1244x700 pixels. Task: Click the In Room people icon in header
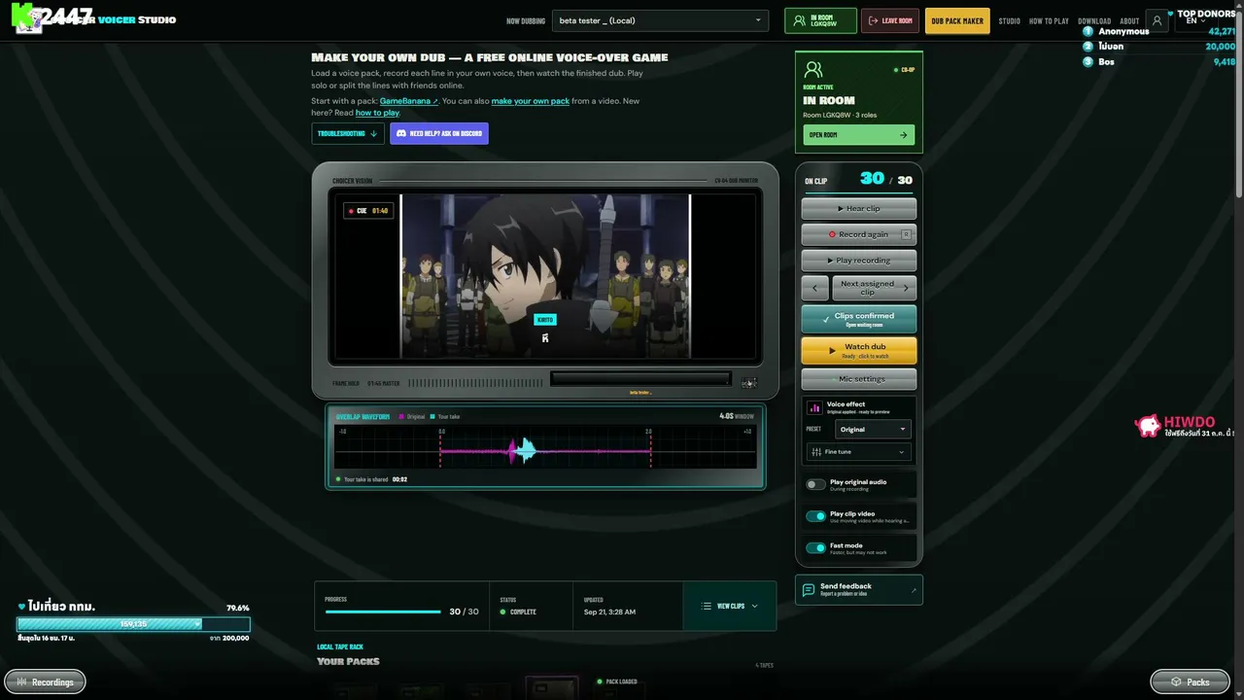799,20
